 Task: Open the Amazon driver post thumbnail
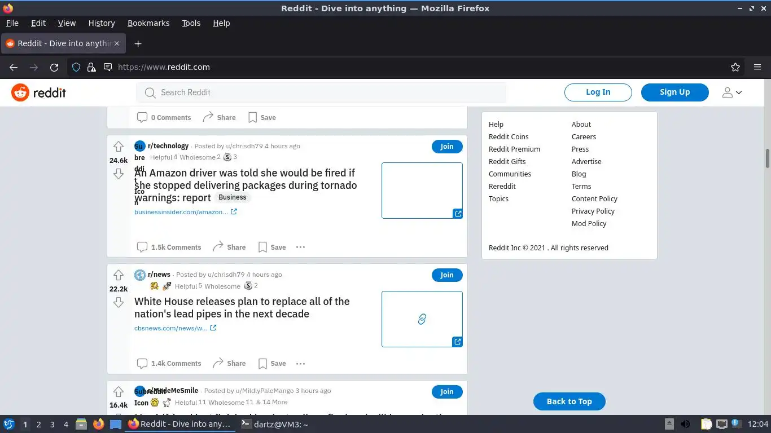pyautogui.click(x=422, y=191)
